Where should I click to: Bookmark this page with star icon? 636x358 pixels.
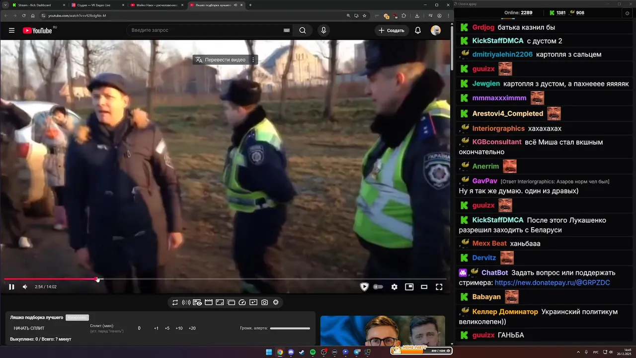pos(364,15)
